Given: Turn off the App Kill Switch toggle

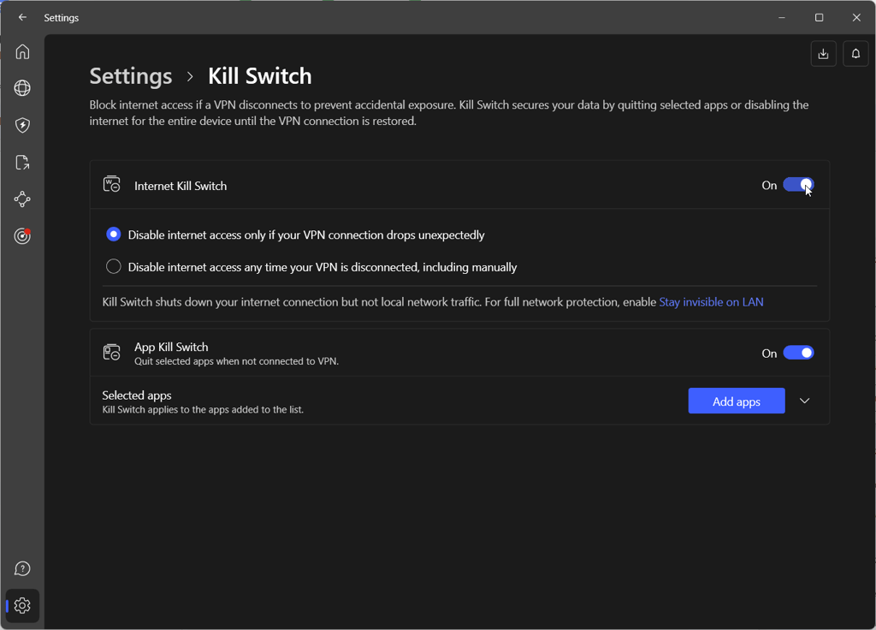Looking at the screenshot, I should point(798,353).
